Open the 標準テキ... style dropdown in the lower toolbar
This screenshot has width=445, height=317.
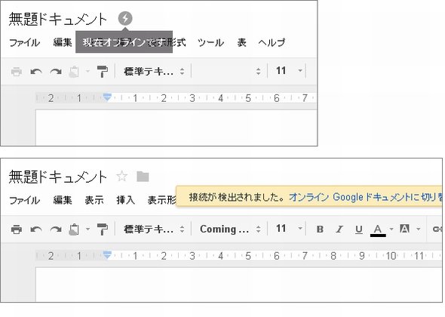click(x=154, y=229)
